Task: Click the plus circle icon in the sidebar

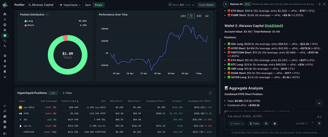Action: tap(5, 56)
